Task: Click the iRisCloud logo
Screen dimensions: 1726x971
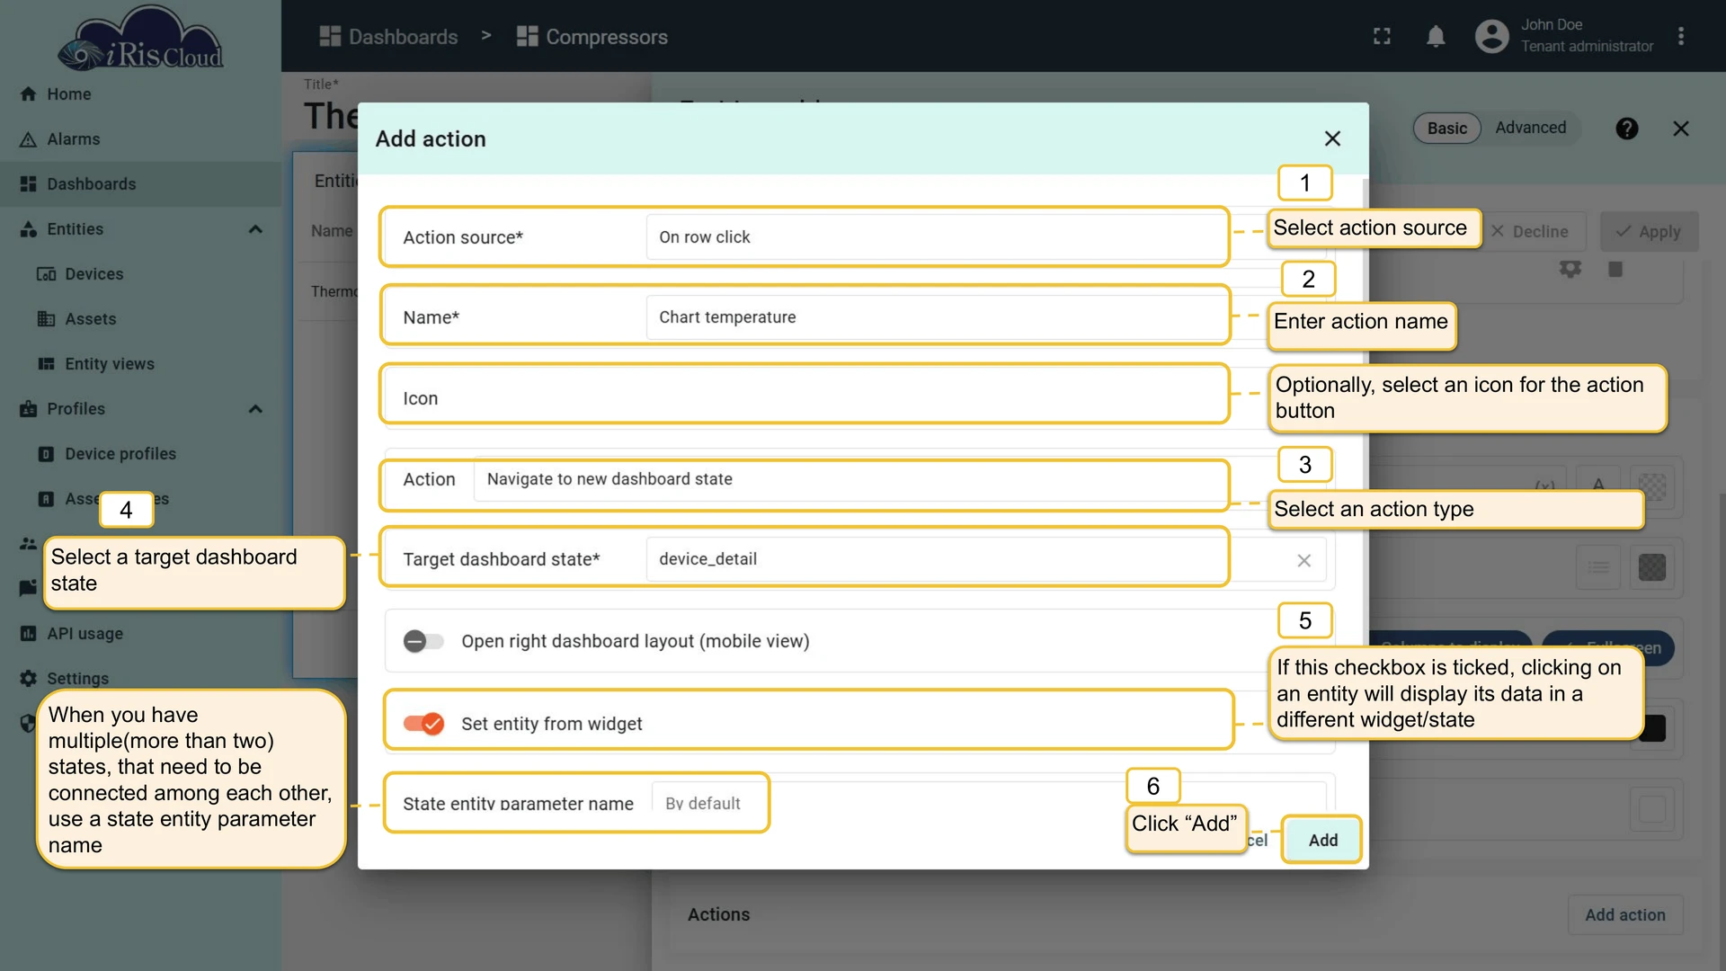Action: (x=140, y=38)
